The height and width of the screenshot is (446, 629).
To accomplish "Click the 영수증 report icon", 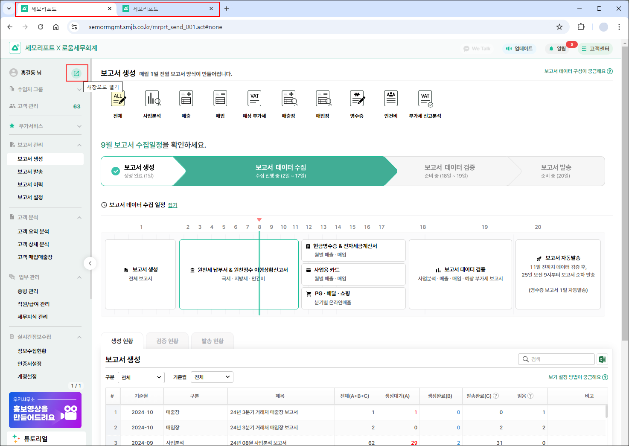I will pyautogui.click(x=357, y=99).
